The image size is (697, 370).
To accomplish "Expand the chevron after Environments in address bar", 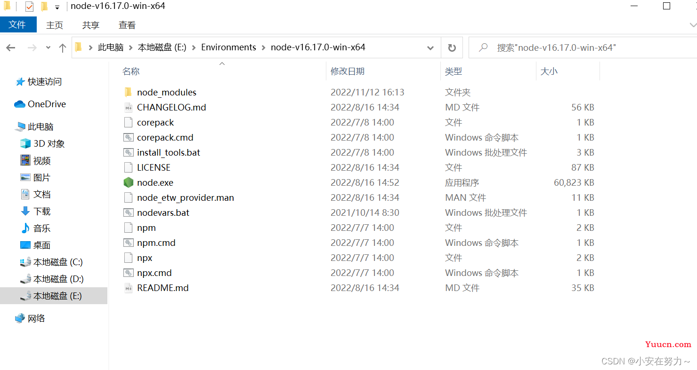I will (264, 47).
